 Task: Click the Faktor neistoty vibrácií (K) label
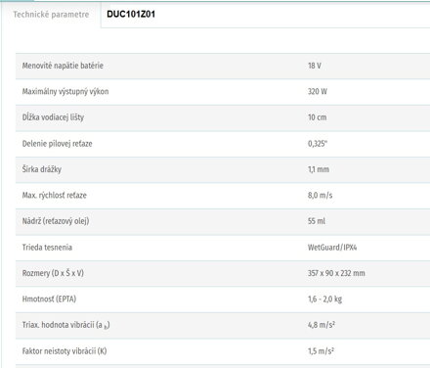click(64, 351)
